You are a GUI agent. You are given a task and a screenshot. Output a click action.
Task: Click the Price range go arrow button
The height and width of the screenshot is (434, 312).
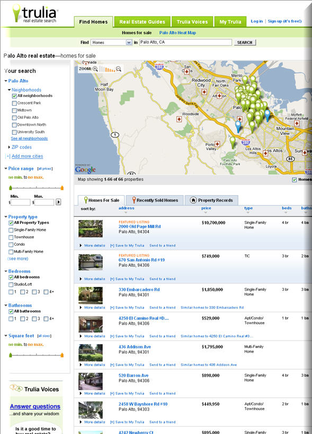coord(58,202)
